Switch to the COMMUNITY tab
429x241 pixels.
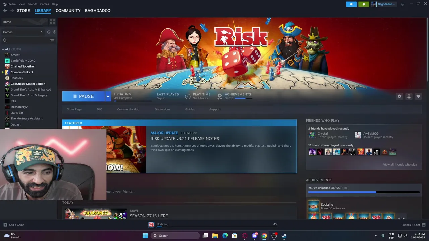68,11
